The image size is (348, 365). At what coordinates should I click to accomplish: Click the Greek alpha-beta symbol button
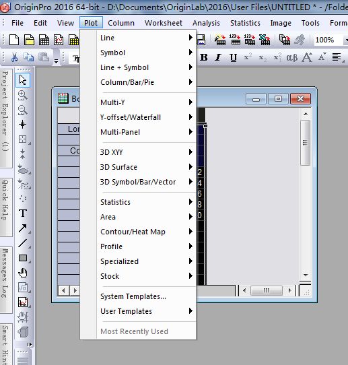(x=291, y=57)
